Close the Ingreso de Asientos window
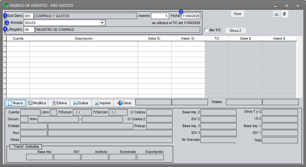The image size is (306, 167). [298, 6]
